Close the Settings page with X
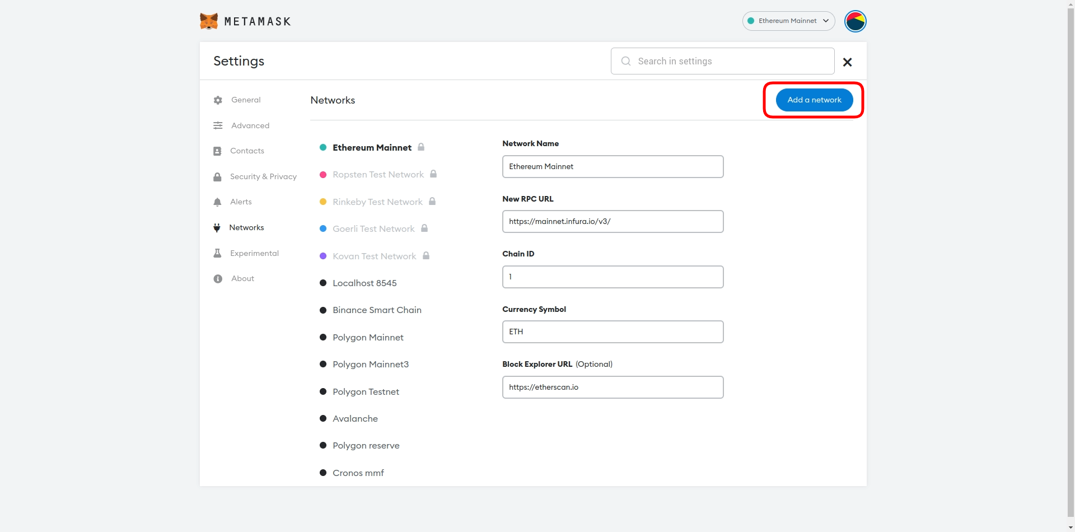 (847, 62)
